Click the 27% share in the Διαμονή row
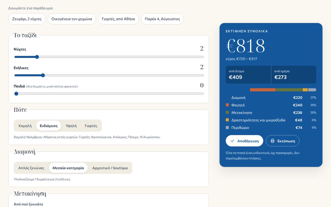This screenshot has height=207, width=331. (x=313, y=98)
